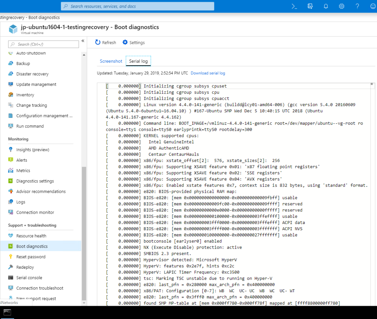Open Change tracking
The height and width of the screenshot is (319, 377).
tap(32, 105)
